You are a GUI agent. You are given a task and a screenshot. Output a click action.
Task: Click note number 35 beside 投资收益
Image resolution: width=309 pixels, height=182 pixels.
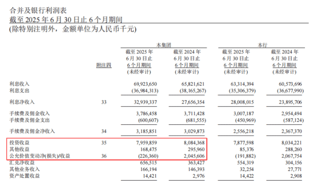click(x=104, y=143)
